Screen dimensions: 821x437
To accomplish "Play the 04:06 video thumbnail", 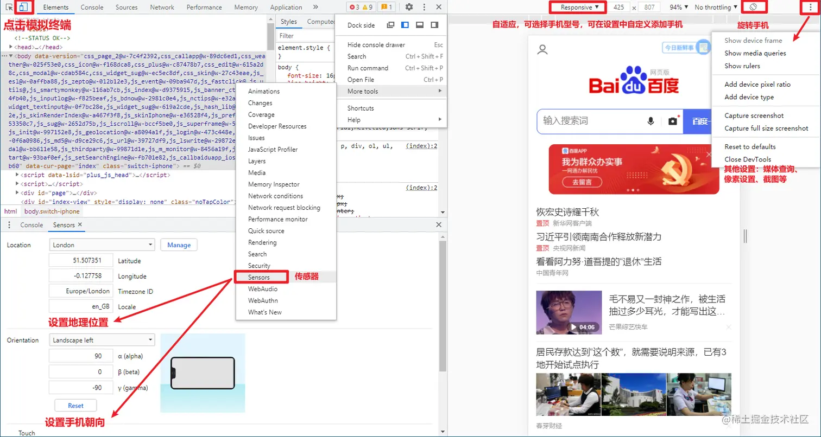I will (569, 312).
